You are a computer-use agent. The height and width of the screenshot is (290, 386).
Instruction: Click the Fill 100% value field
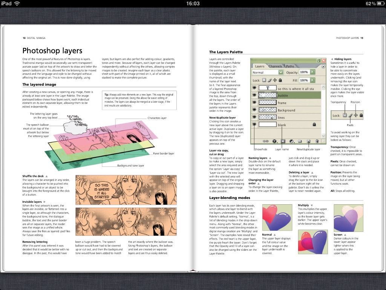coord(304,80)
